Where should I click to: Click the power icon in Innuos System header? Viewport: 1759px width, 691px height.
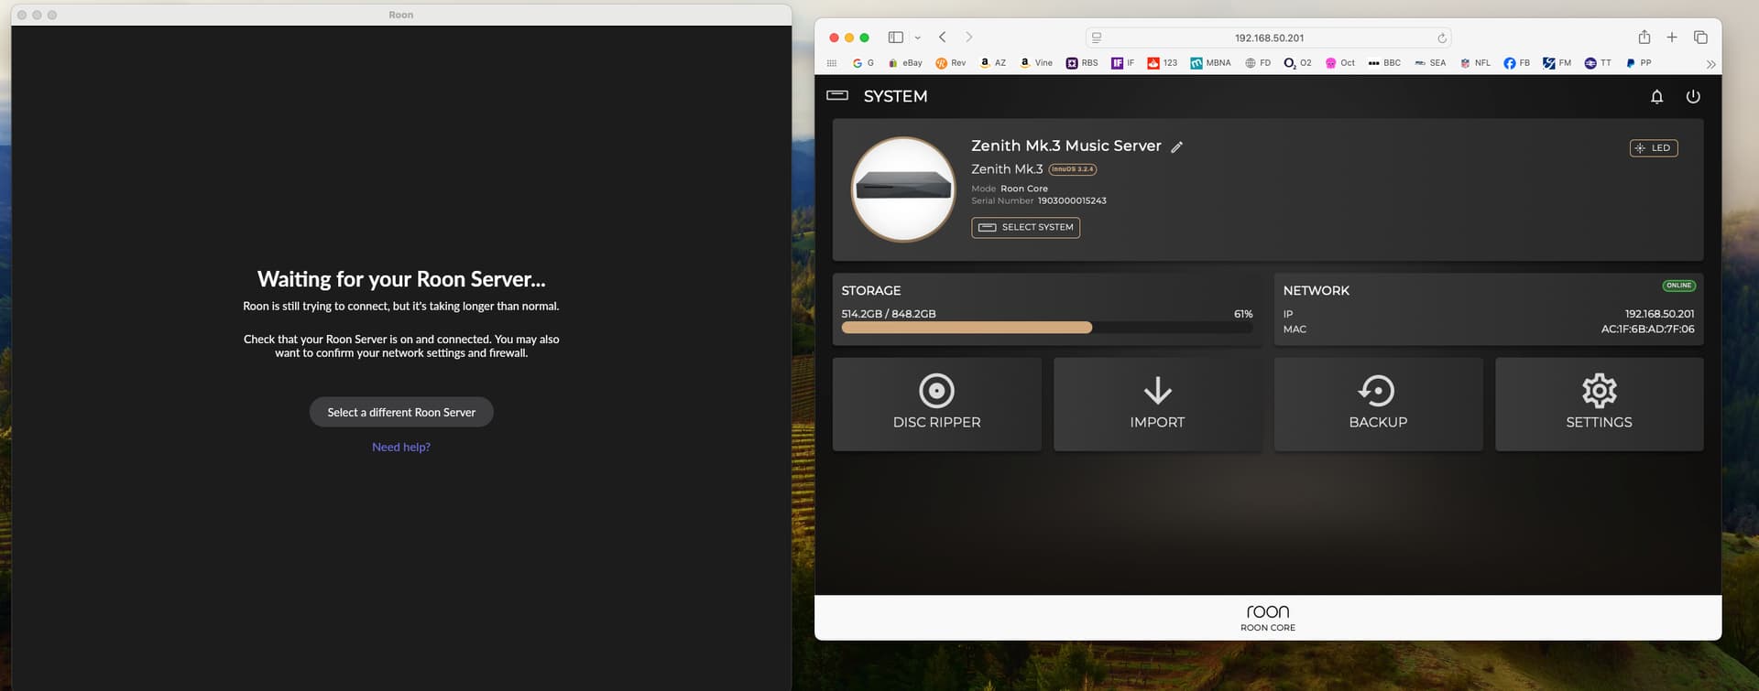coord(1693,96)
